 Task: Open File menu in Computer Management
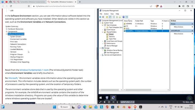101,14
